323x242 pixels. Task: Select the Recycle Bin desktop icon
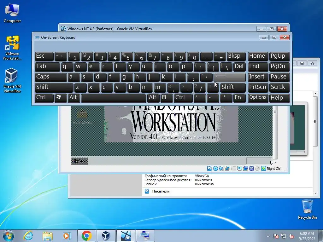click(307, 209)
